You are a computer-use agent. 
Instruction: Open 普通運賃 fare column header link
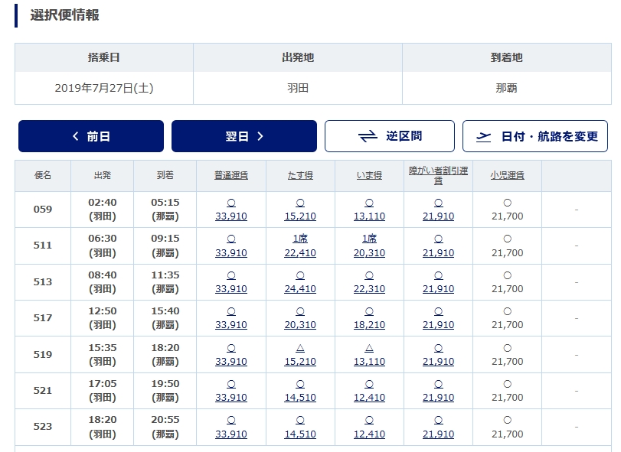(x=231, y=175)
